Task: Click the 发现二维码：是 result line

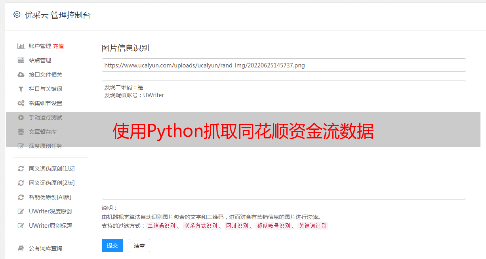Action: click(x=124, y=87)
